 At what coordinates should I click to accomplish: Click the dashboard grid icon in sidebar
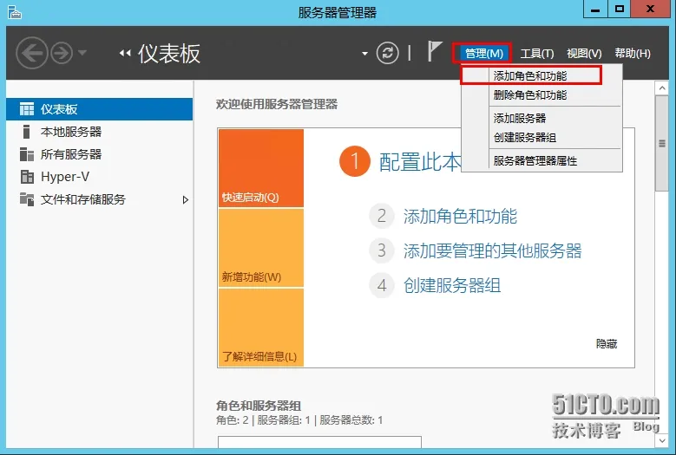(x=27, y=109)
